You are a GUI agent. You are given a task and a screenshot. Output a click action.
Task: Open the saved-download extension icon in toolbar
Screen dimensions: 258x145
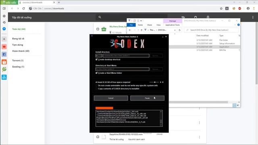pyautogui.click(x=227, y=8)
